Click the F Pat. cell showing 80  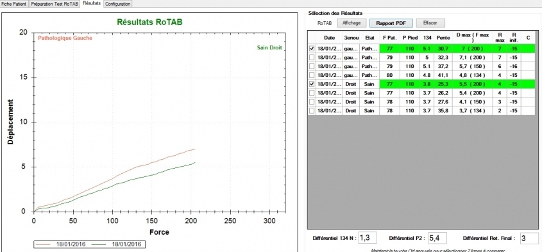coord(389,75)
